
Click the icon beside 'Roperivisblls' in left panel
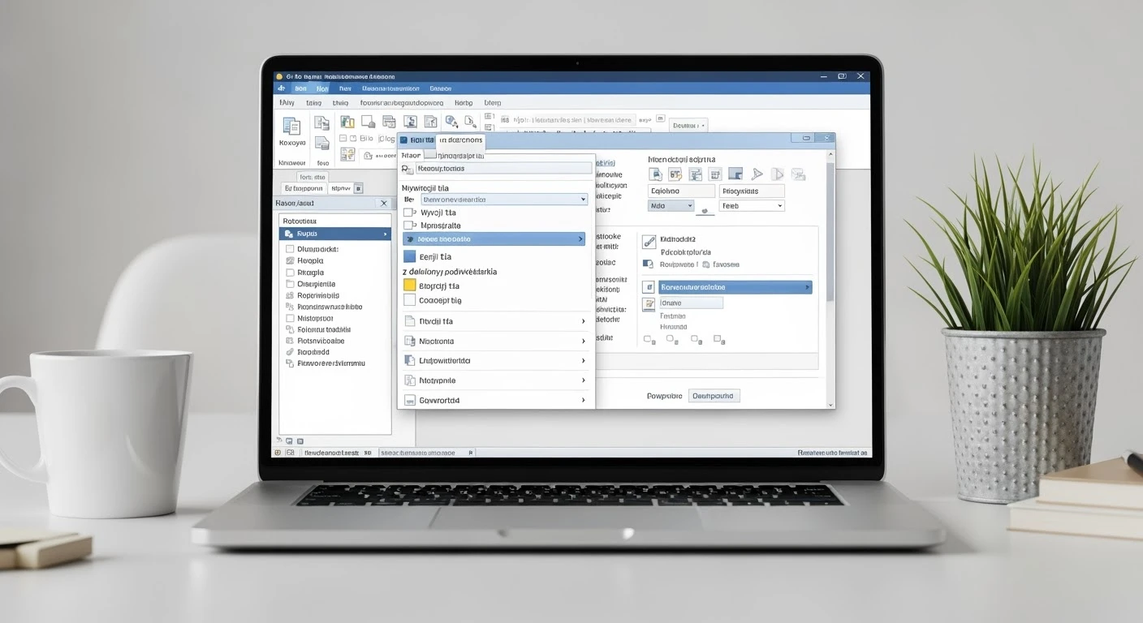tap(290, 296)
